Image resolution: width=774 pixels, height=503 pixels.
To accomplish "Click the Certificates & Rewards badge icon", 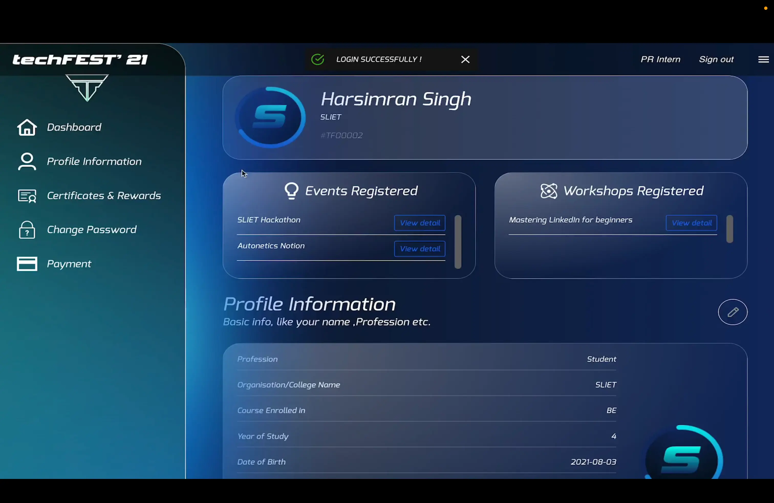I will pos(27,195).
